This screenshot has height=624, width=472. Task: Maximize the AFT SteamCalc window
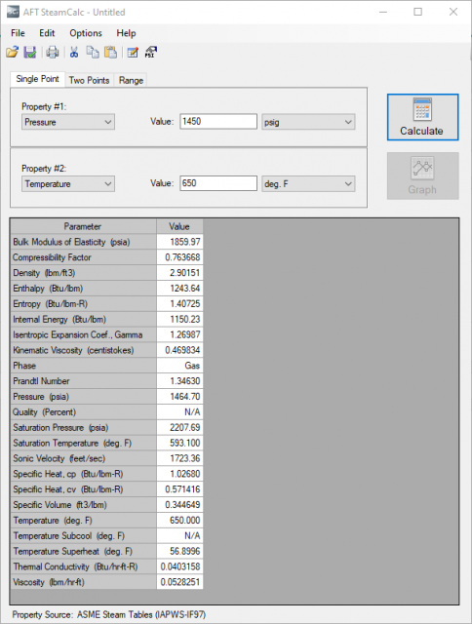[417, 12]
